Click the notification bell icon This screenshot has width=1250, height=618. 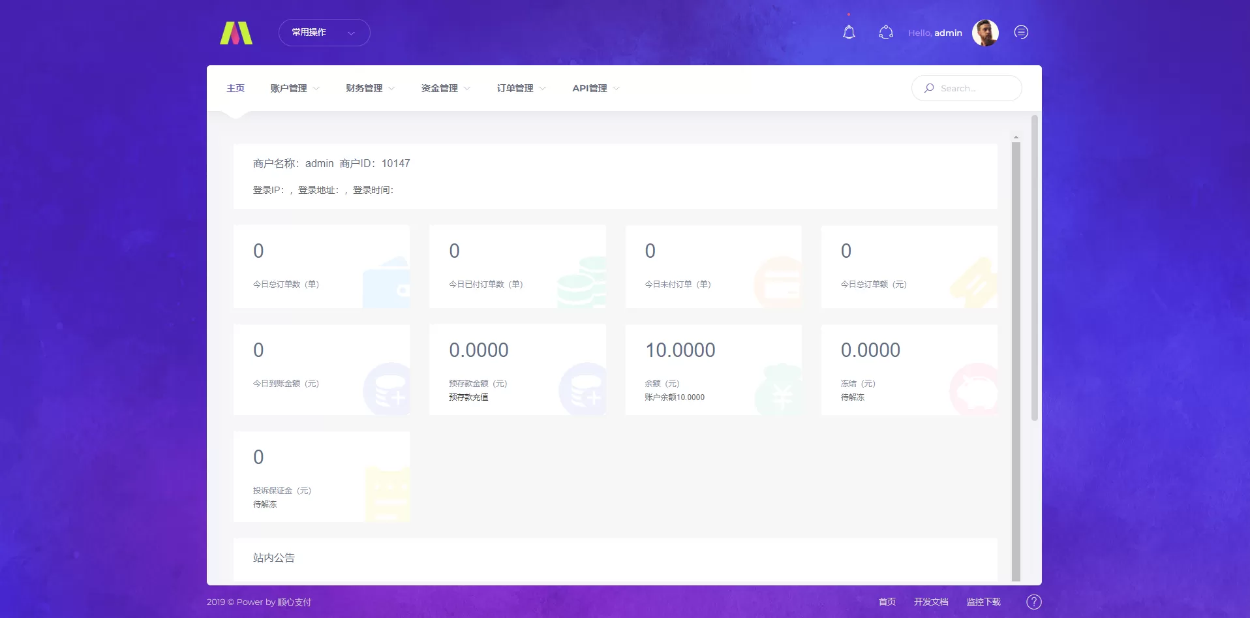tap(849, 33)
